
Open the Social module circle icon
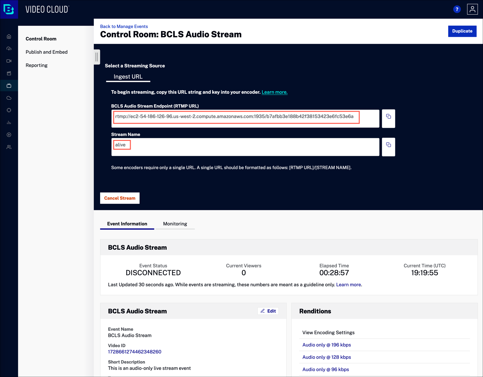tap(9, 110)
